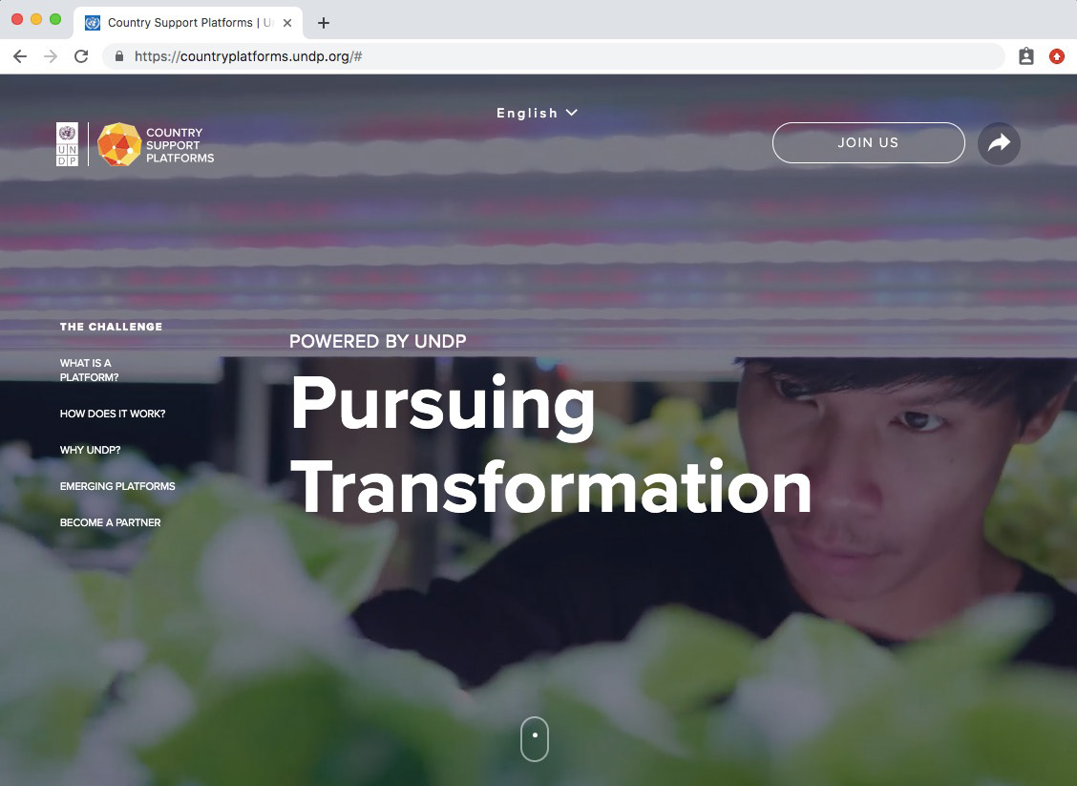Jump to WHY UNDP? section
The height and width of the screenshot is (786, 1077).
pyautogui.click(x=90, y=450)
